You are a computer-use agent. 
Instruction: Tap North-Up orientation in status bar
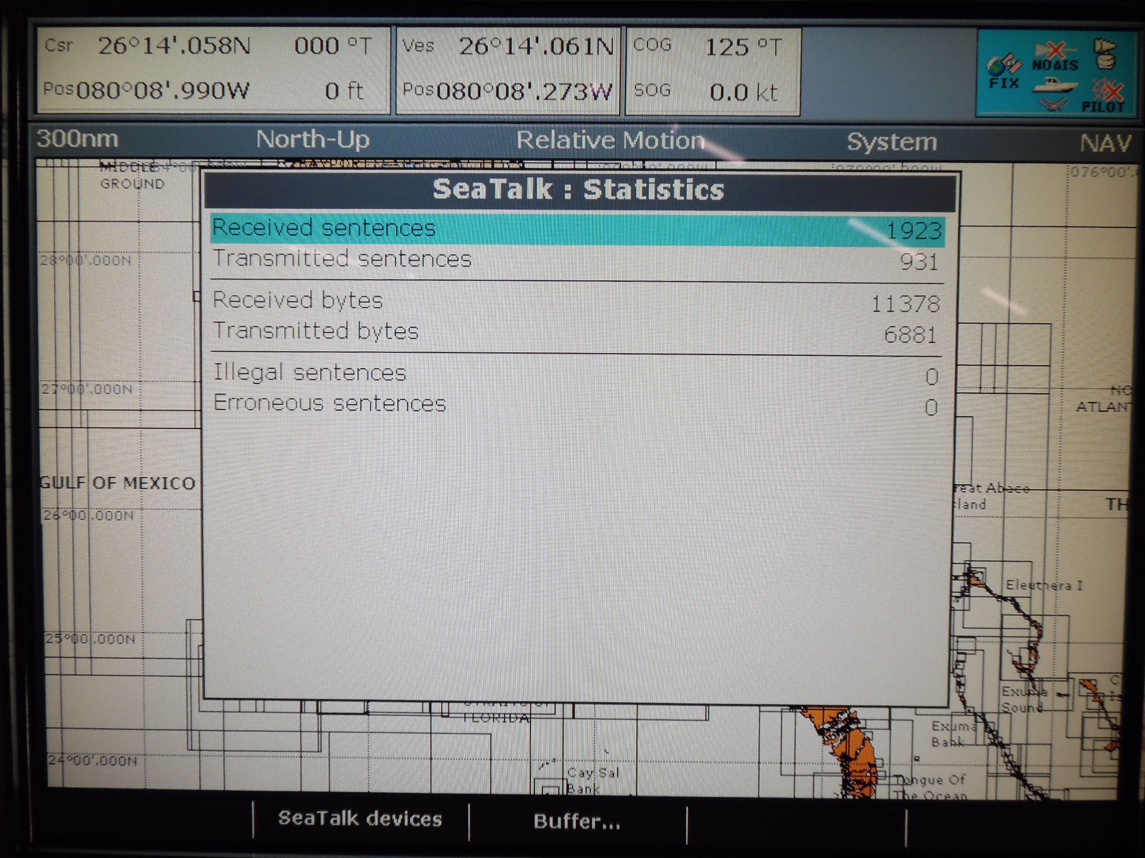pos(312,140)
